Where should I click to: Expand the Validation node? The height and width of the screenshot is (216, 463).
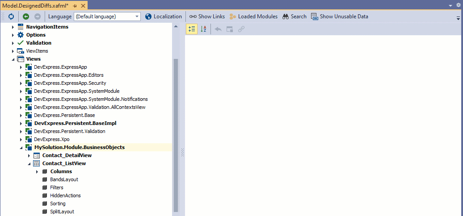(13, 43)
